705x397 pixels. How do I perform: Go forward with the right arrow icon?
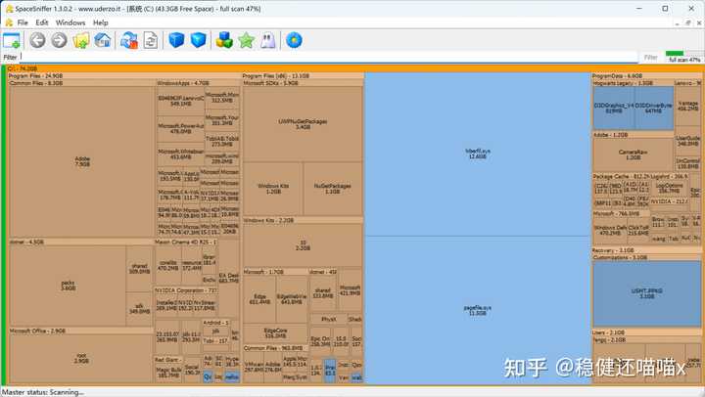59,40
